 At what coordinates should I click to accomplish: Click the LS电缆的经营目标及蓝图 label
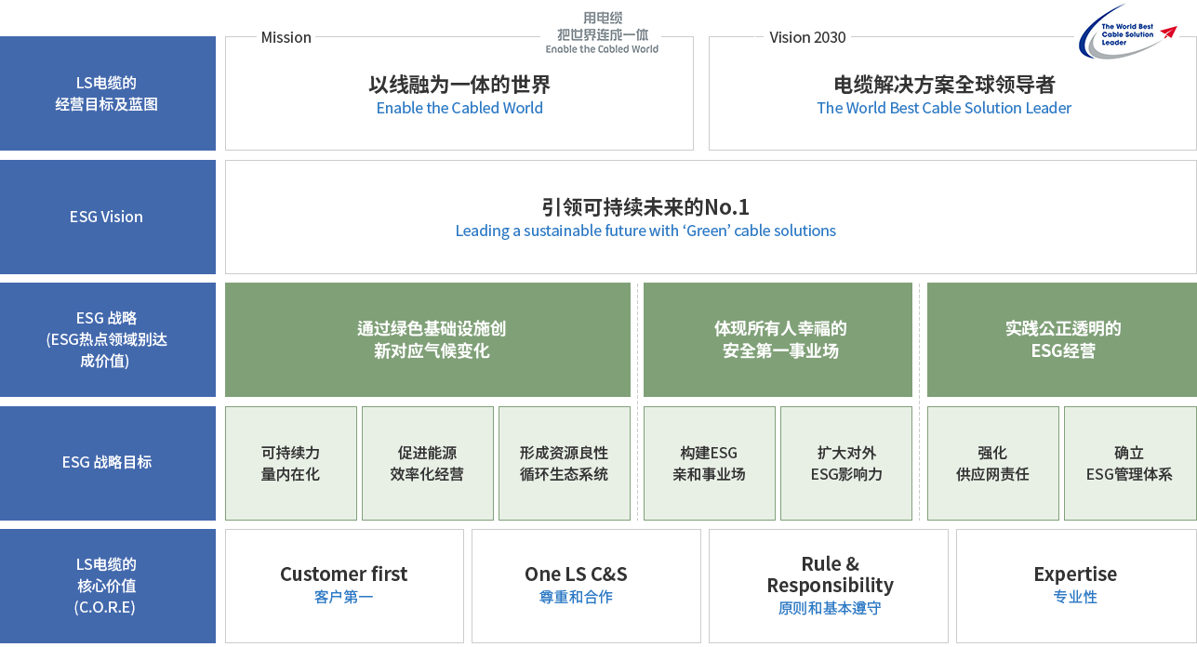107,94
